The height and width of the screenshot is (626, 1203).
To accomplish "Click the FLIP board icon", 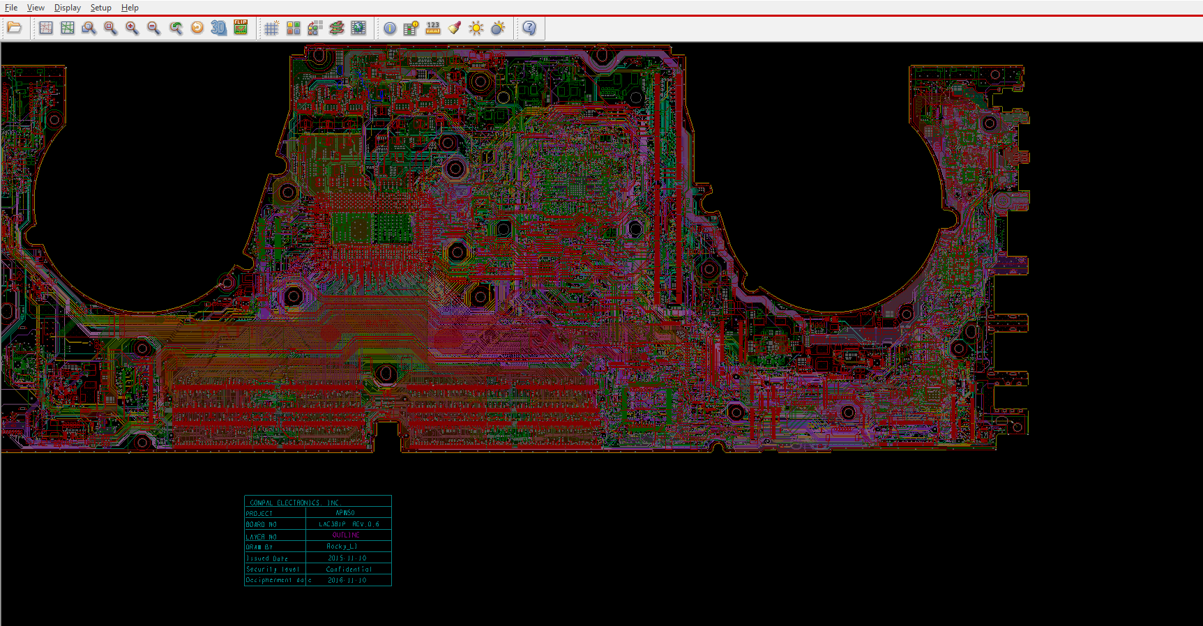I will pos(241,28).
